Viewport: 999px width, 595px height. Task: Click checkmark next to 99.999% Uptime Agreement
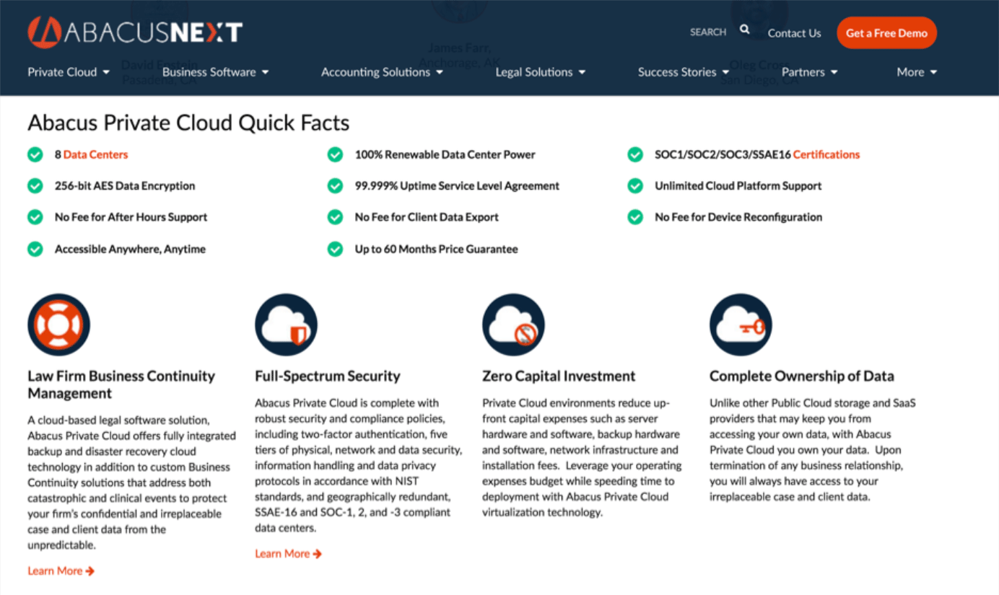pyautogui.click(x=335, y=185)
